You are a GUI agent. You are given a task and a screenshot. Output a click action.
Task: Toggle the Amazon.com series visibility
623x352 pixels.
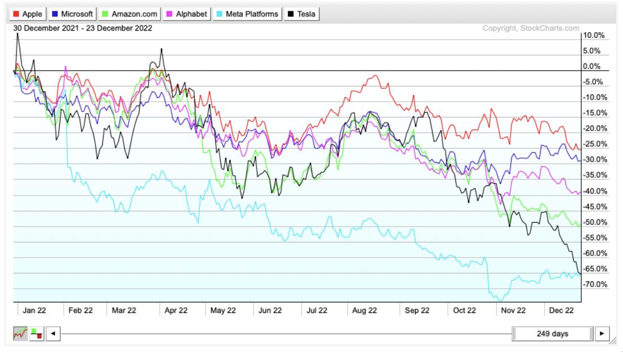129,14
